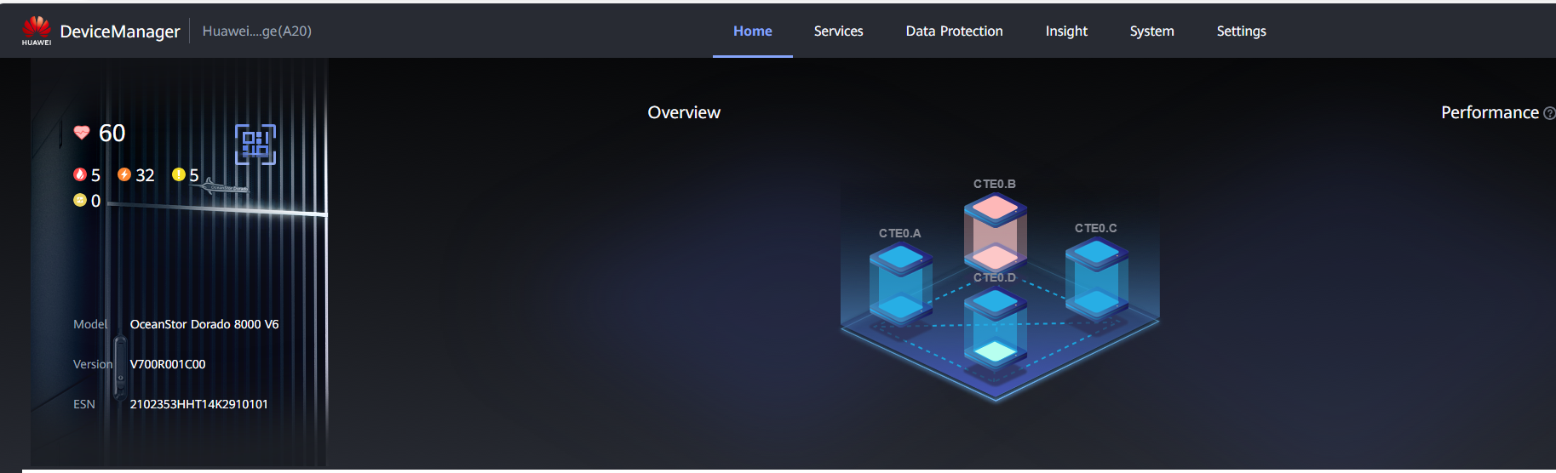Click the yellow warning alarm exclamation icon
This screenshot has height=473, width=1556.
pyautogui.click(x=178, y=174)
